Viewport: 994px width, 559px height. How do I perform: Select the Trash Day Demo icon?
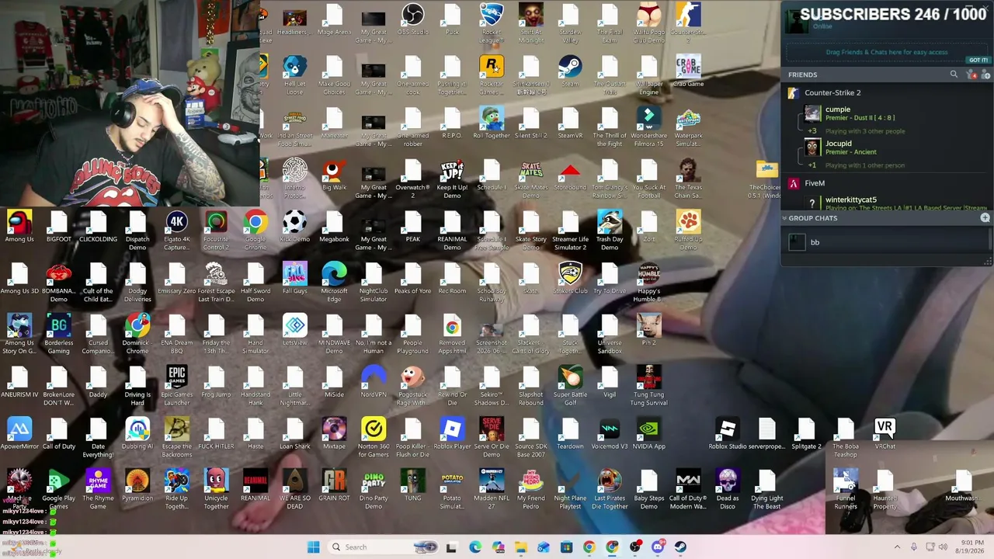609,231
